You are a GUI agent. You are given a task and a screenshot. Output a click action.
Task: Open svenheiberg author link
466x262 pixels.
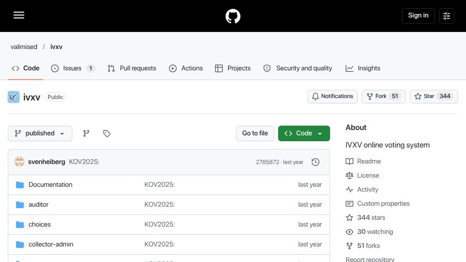[47, 162]
